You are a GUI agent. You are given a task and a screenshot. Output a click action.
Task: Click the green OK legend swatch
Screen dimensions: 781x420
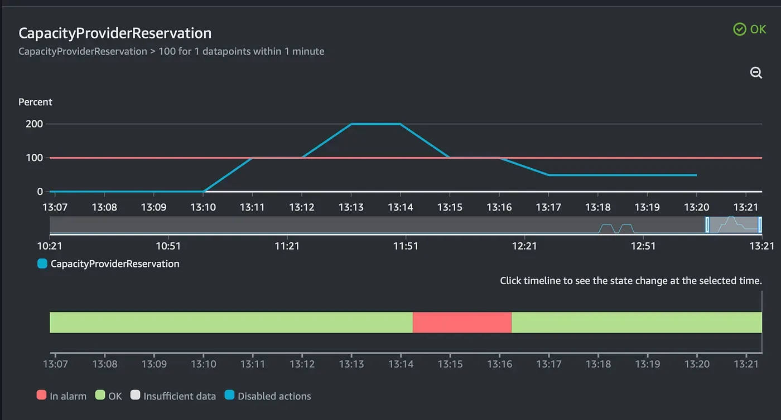coord(100,395)
